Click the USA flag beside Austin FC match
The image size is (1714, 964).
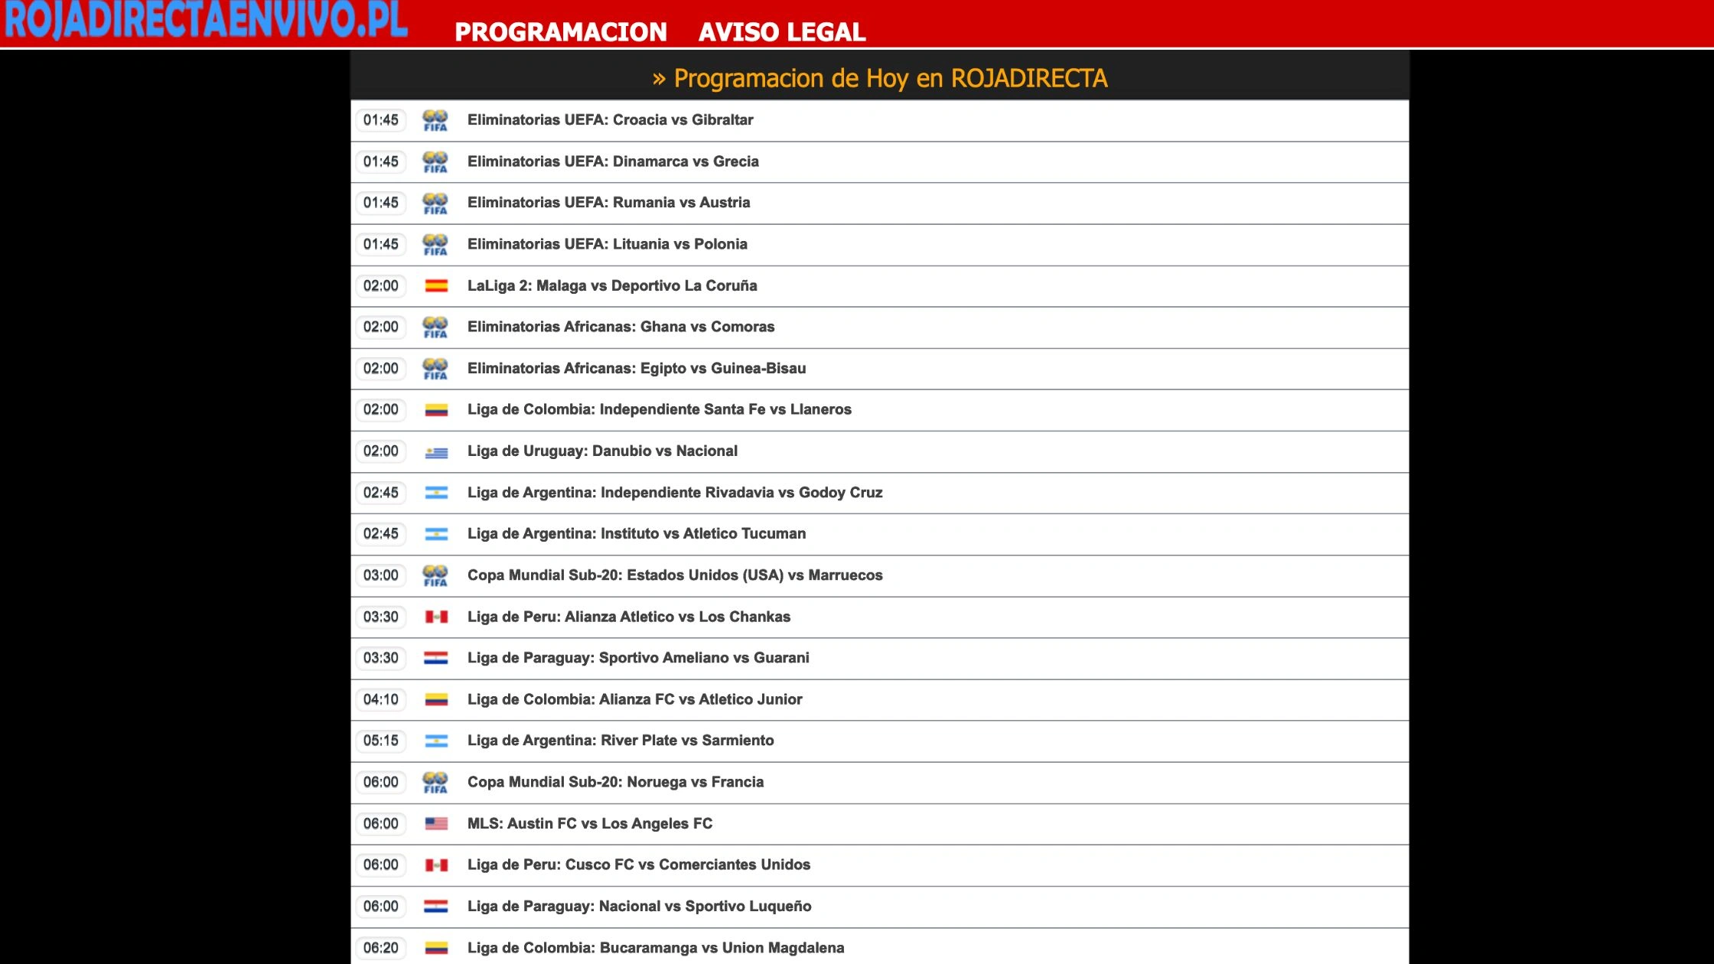[436, 824]
